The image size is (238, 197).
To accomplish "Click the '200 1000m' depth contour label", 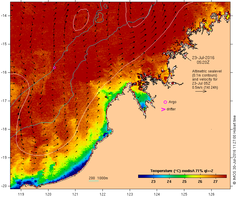I will click(x=98, y=178).
